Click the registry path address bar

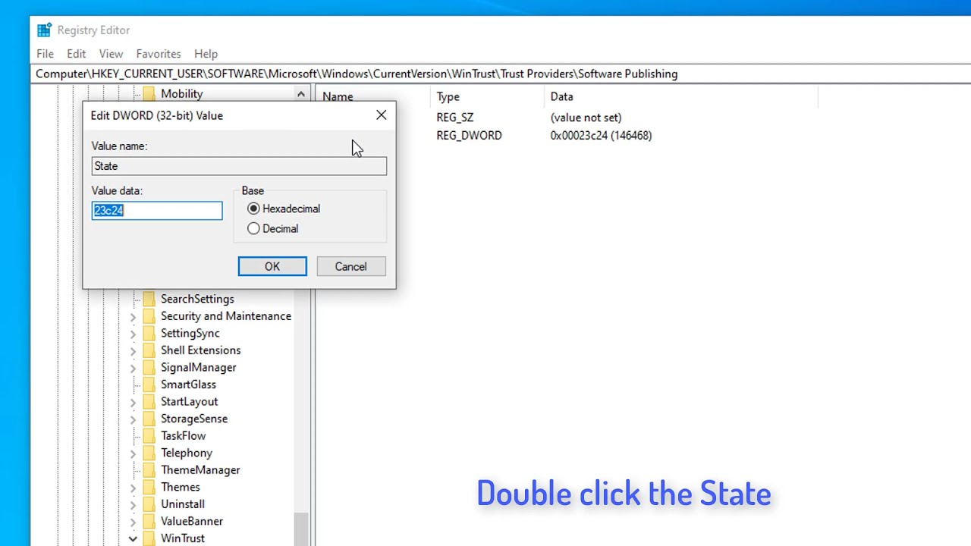click(x=501, y=74)
